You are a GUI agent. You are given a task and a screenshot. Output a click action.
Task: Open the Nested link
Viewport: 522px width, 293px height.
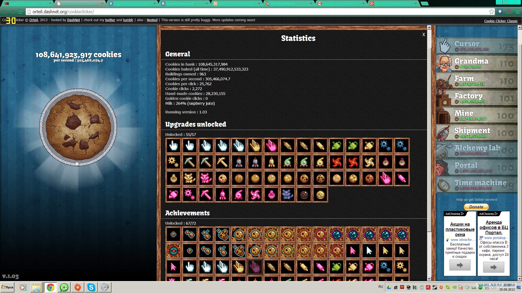[152, 20]
